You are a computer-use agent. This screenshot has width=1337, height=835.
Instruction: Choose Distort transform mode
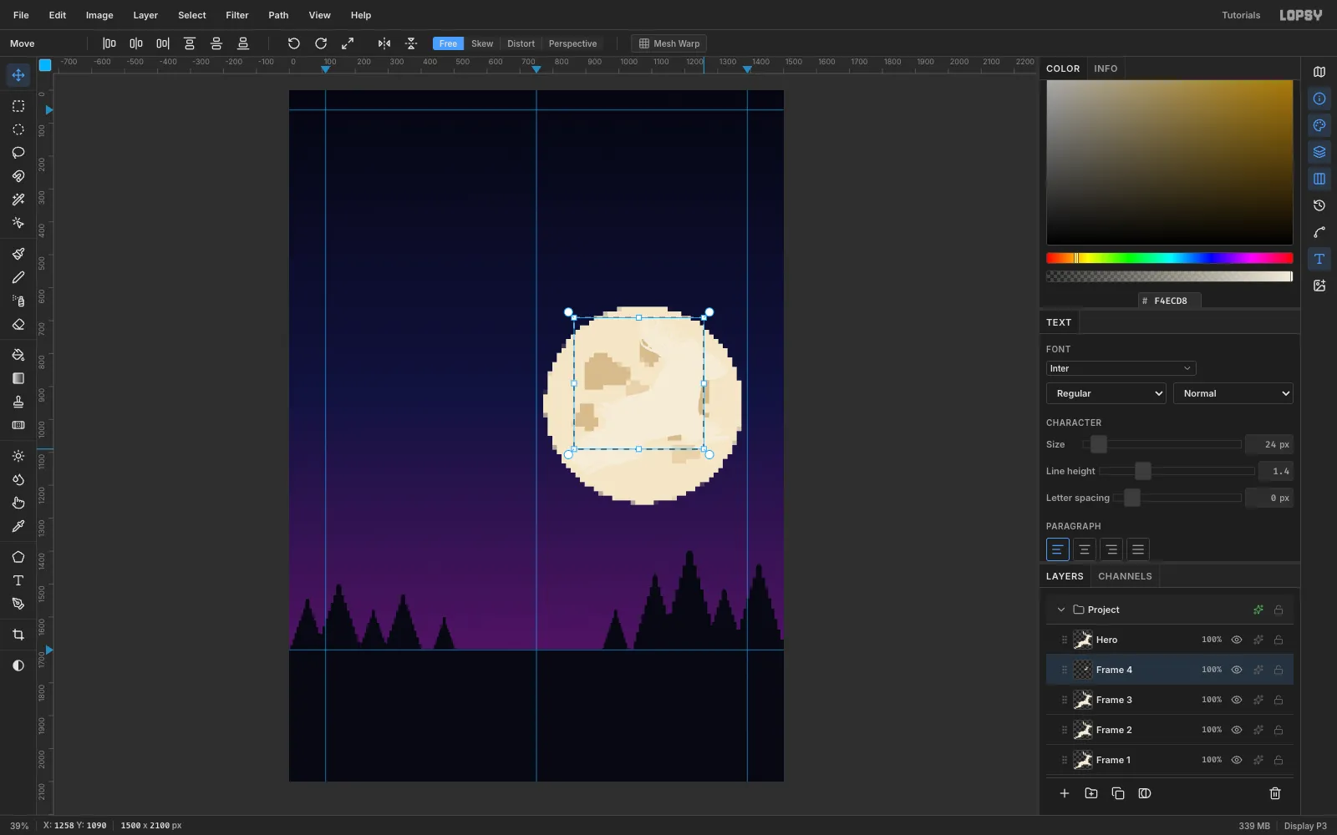click(x=521, y=43)
